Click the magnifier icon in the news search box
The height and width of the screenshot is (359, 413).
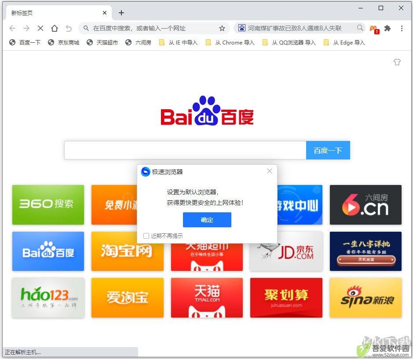(x=359, y=27)
